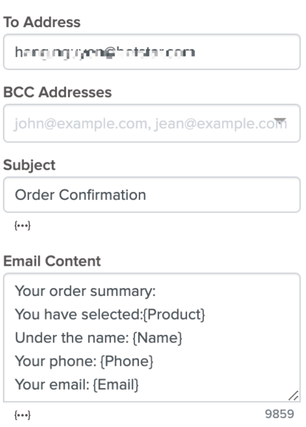Click the 'You have selected:' text
The image size is (306, 427).
coord(78,315)
